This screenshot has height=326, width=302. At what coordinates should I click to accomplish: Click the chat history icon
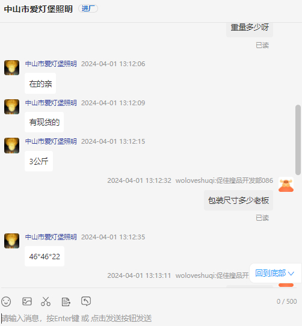[x=86, y=301]
